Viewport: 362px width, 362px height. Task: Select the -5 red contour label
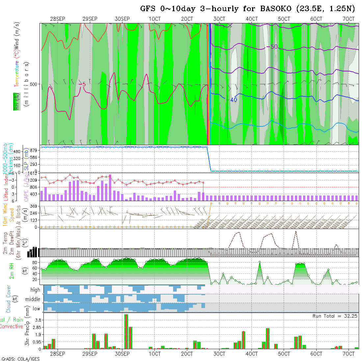pos(82,84)
